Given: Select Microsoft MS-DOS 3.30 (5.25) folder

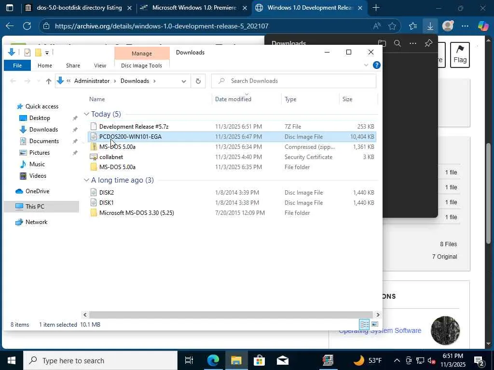Looking at the screenshot, I should pyautogui.click(x=232, y=213).
